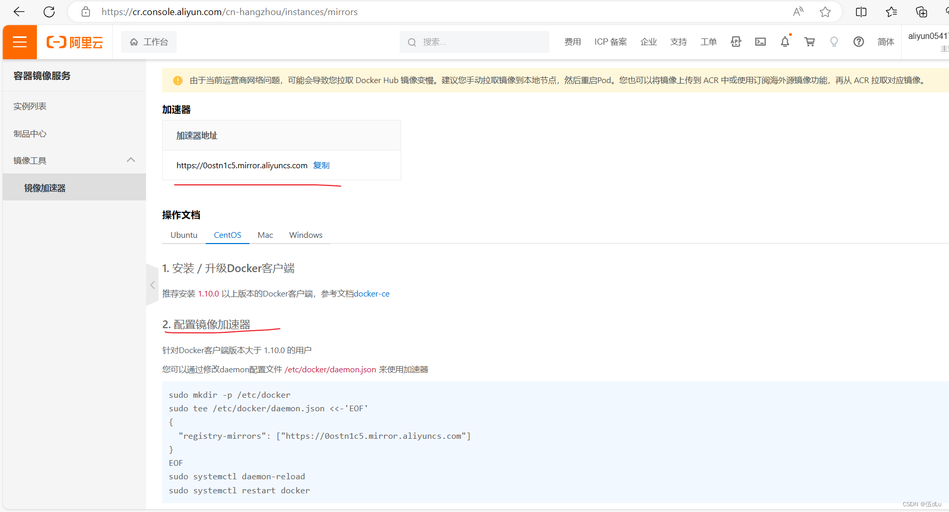This screenshot has height=512, width=949.
Task: Reload the page with the refresh icon
Action: pos(49,11)
